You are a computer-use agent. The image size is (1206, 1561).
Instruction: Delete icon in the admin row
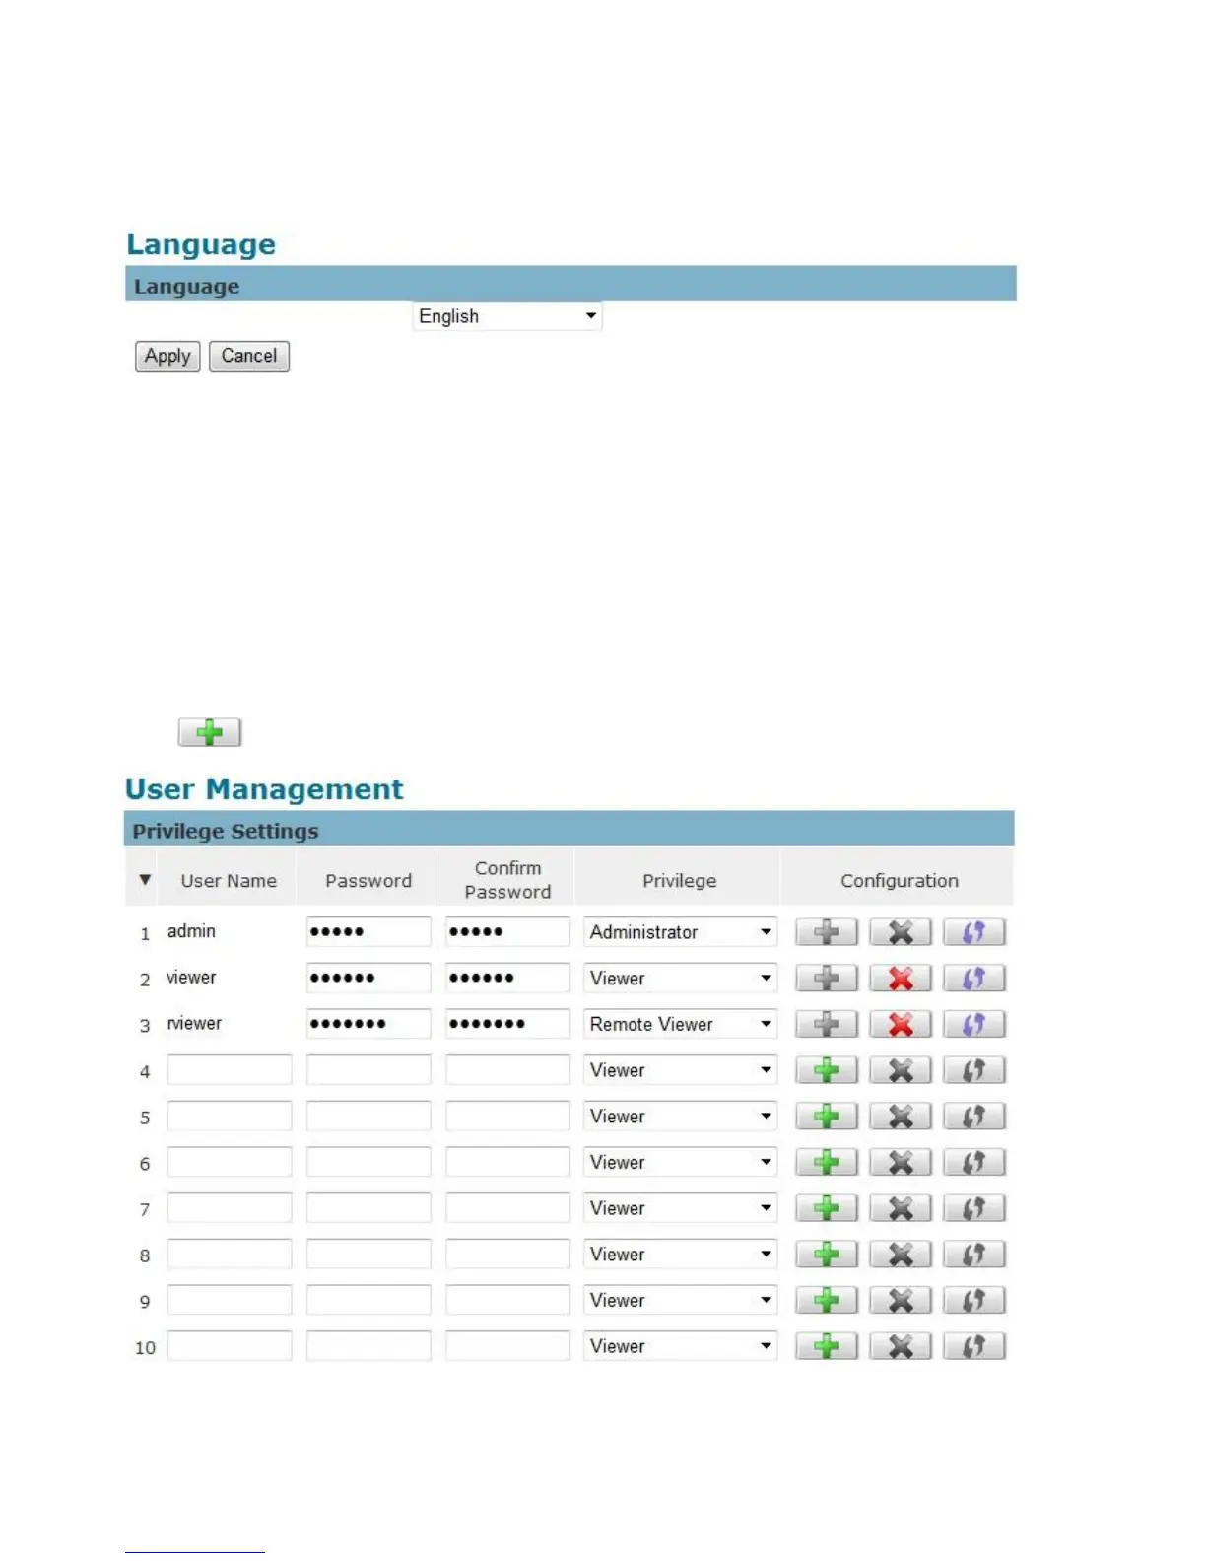click(x=901, y=932)
